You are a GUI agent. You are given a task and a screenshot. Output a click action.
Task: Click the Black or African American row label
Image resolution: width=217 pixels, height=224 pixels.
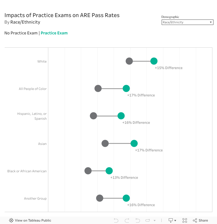(x=27, y=171)
